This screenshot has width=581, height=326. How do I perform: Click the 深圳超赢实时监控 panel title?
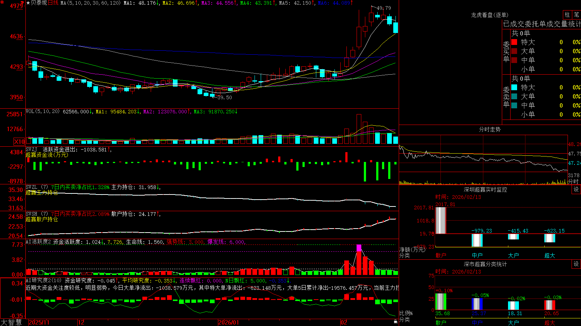[485, 189]
